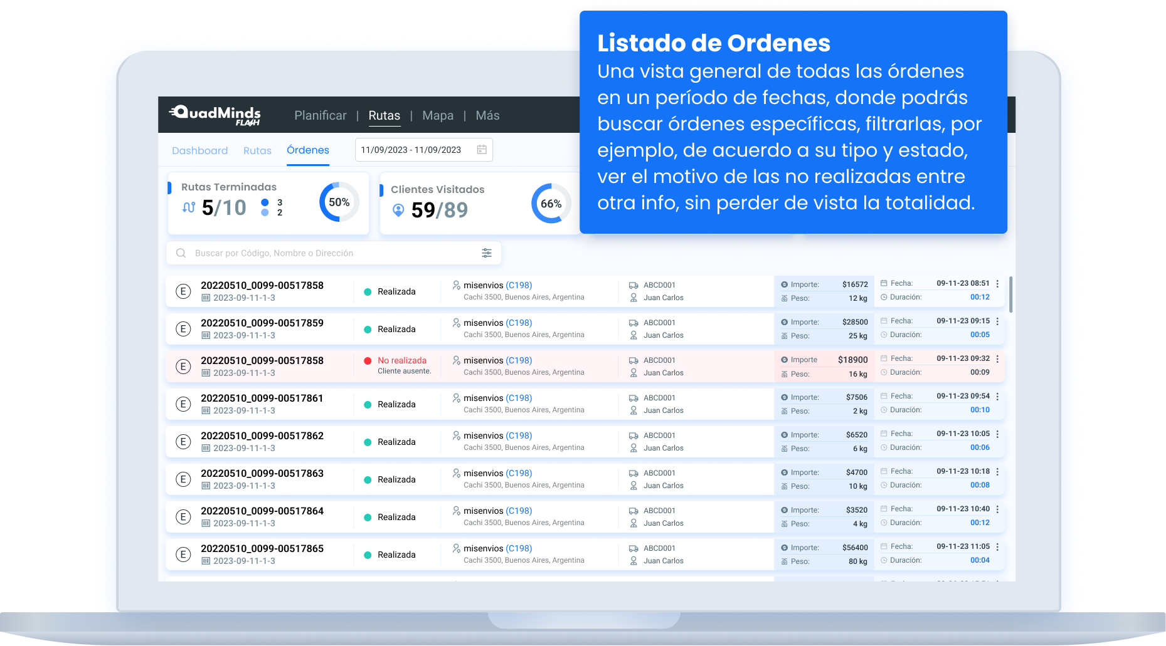1166x646 pixels.
Task: Open three-dot menu for order 00517865
Action: pyautogui.click(x=997, y=547)
